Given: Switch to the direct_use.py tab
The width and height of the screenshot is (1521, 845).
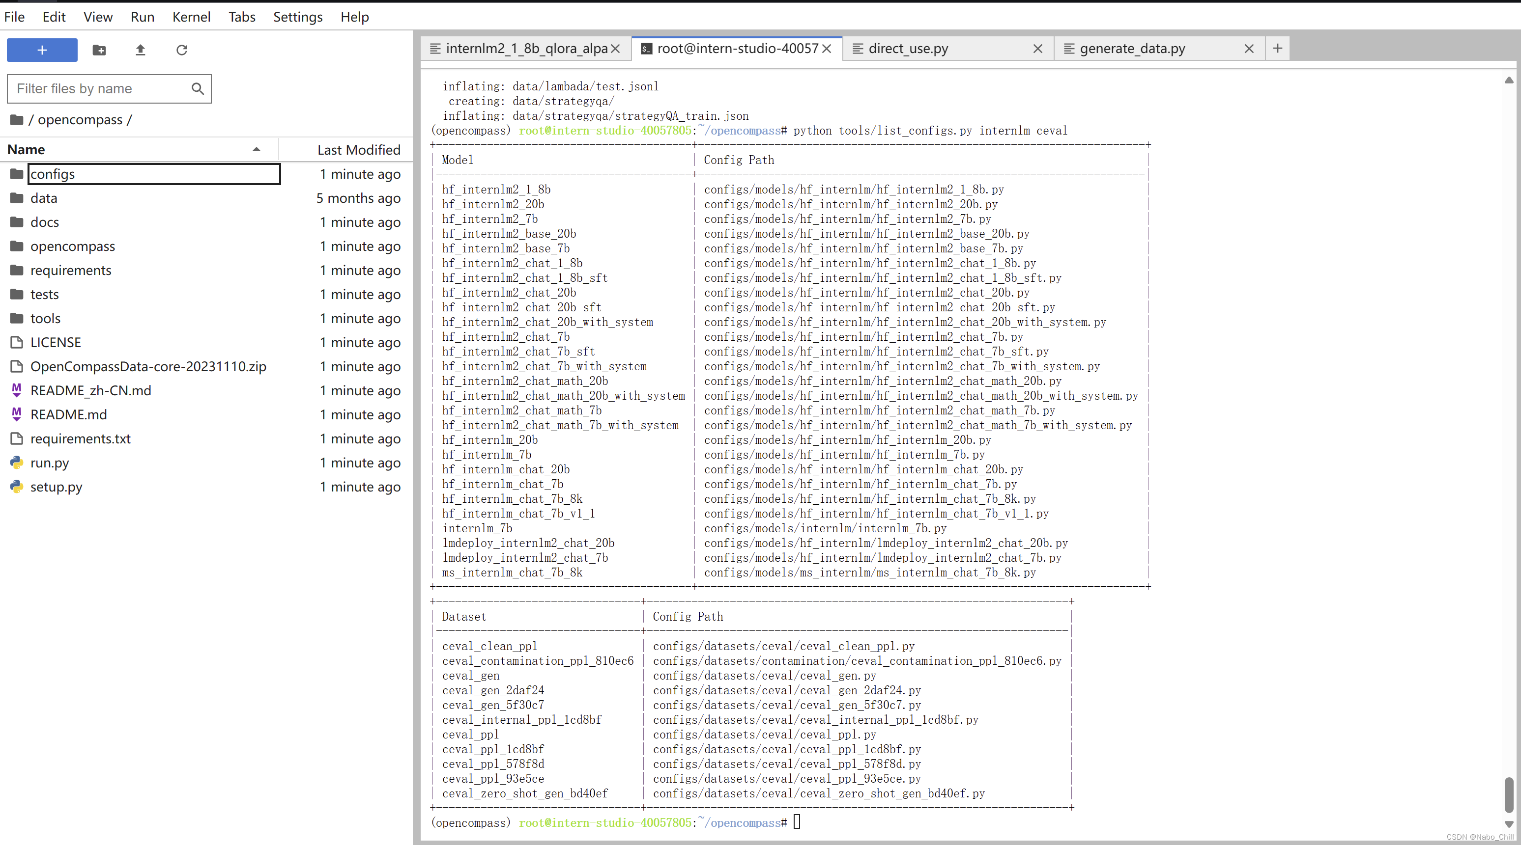Looking at the screenshot, I should click(x=908, y=49).
